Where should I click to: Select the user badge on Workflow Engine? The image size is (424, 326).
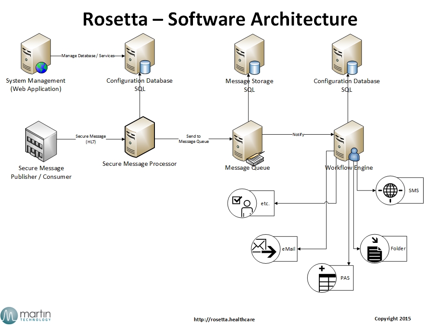coord(354,155)
